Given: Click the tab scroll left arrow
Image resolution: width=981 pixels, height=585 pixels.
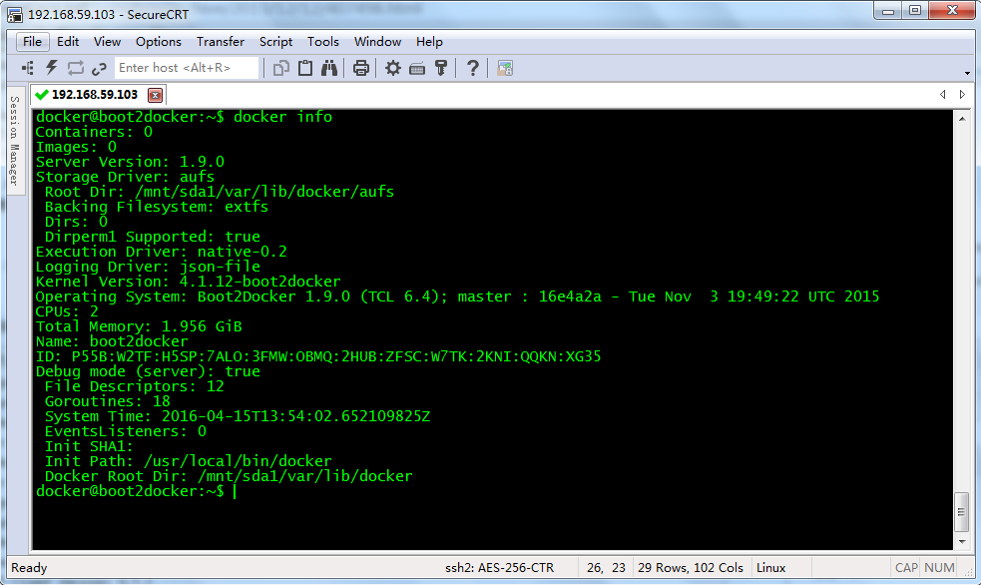Looking at the screenshot, I should (942, 95).
